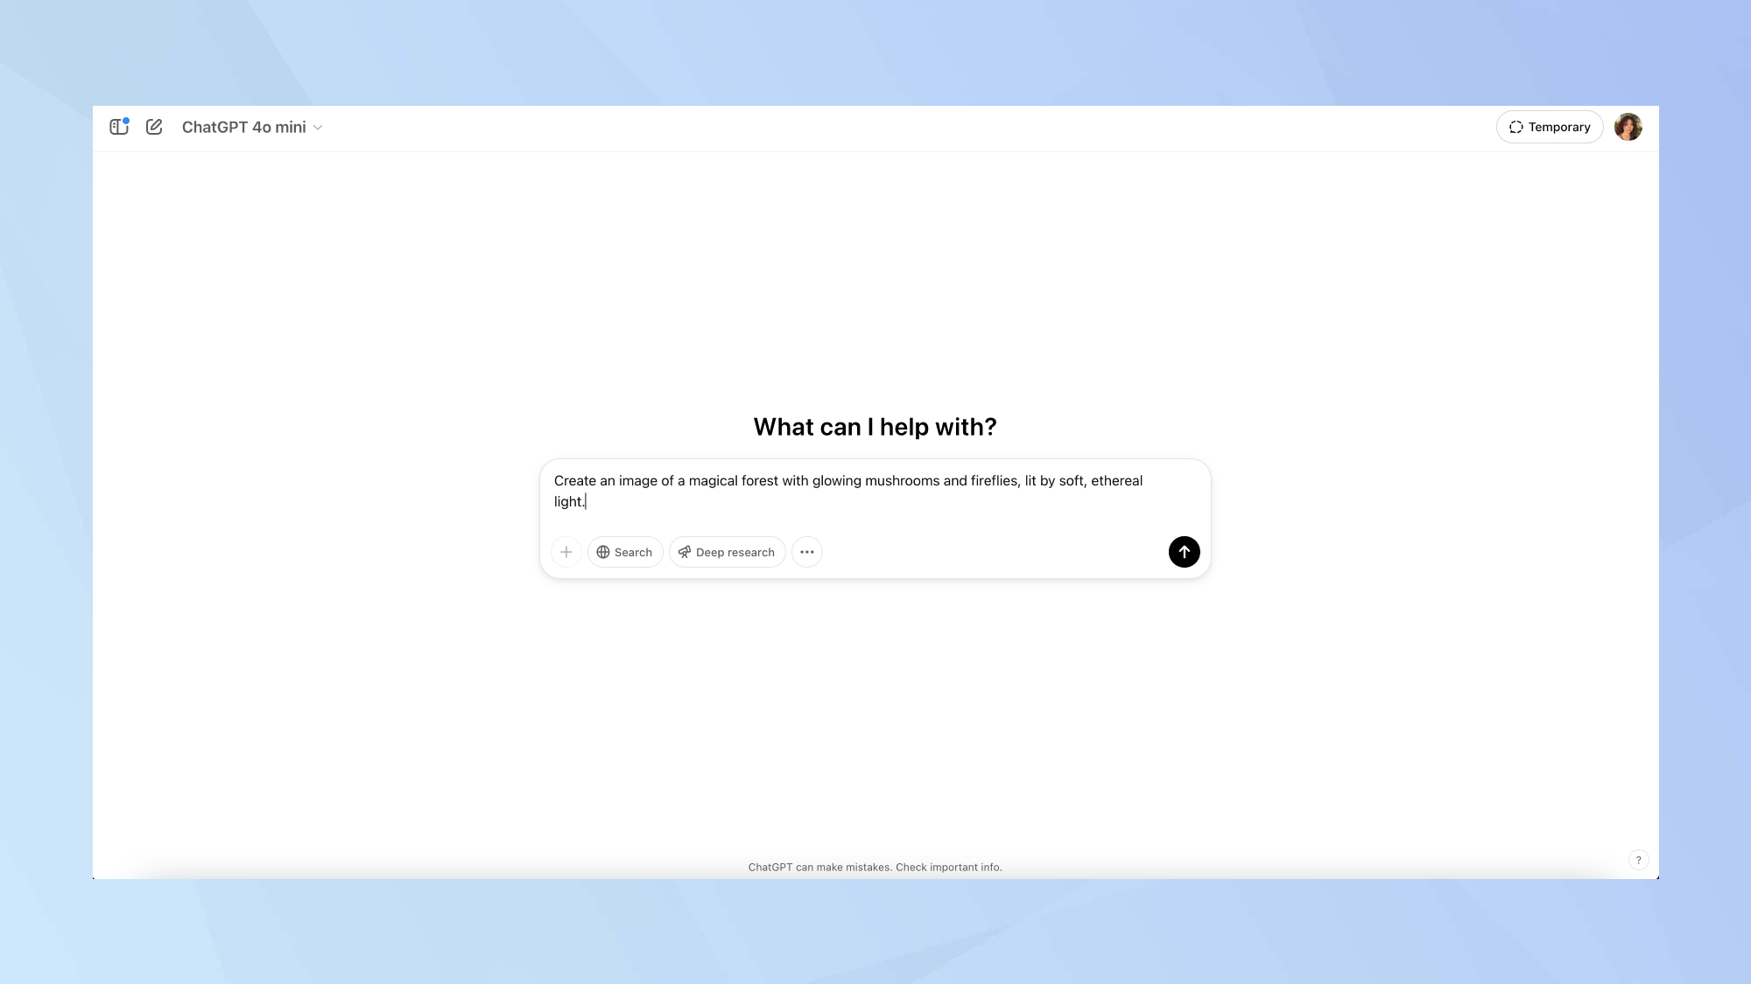
Task: Click the submit arrow button
Action: [1185, 551]
